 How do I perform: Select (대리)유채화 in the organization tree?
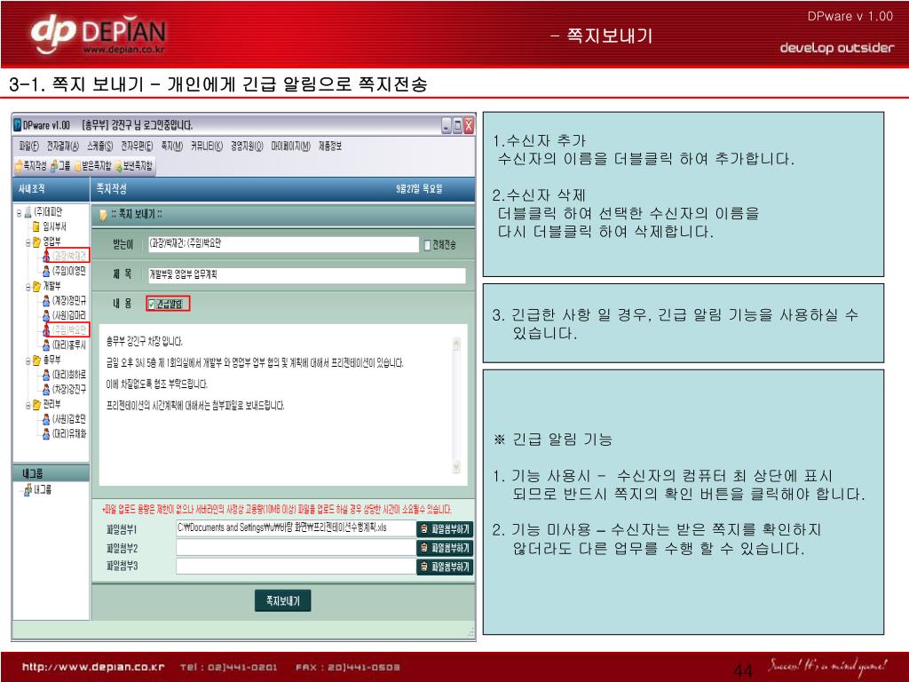pos(69,433)
